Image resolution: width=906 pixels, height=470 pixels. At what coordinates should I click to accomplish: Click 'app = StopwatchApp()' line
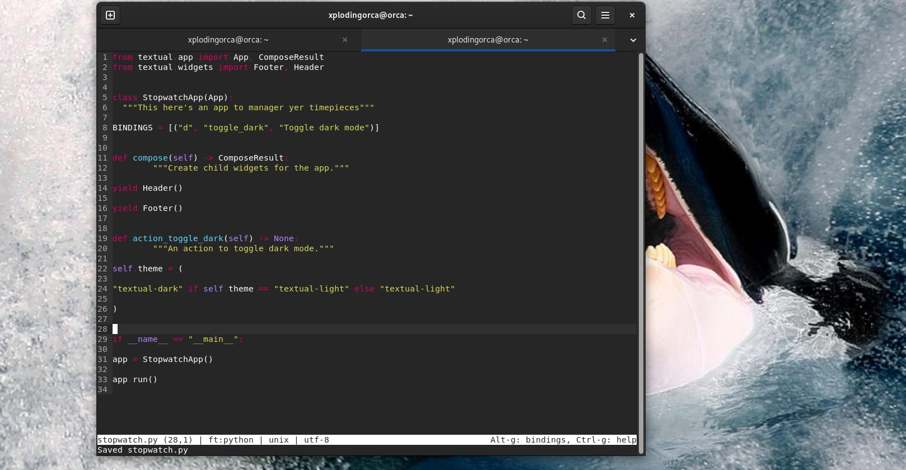click(163, 359)
